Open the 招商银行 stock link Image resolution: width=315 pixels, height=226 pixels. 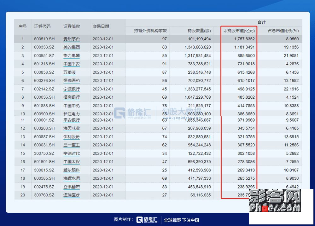coord(72,97)
